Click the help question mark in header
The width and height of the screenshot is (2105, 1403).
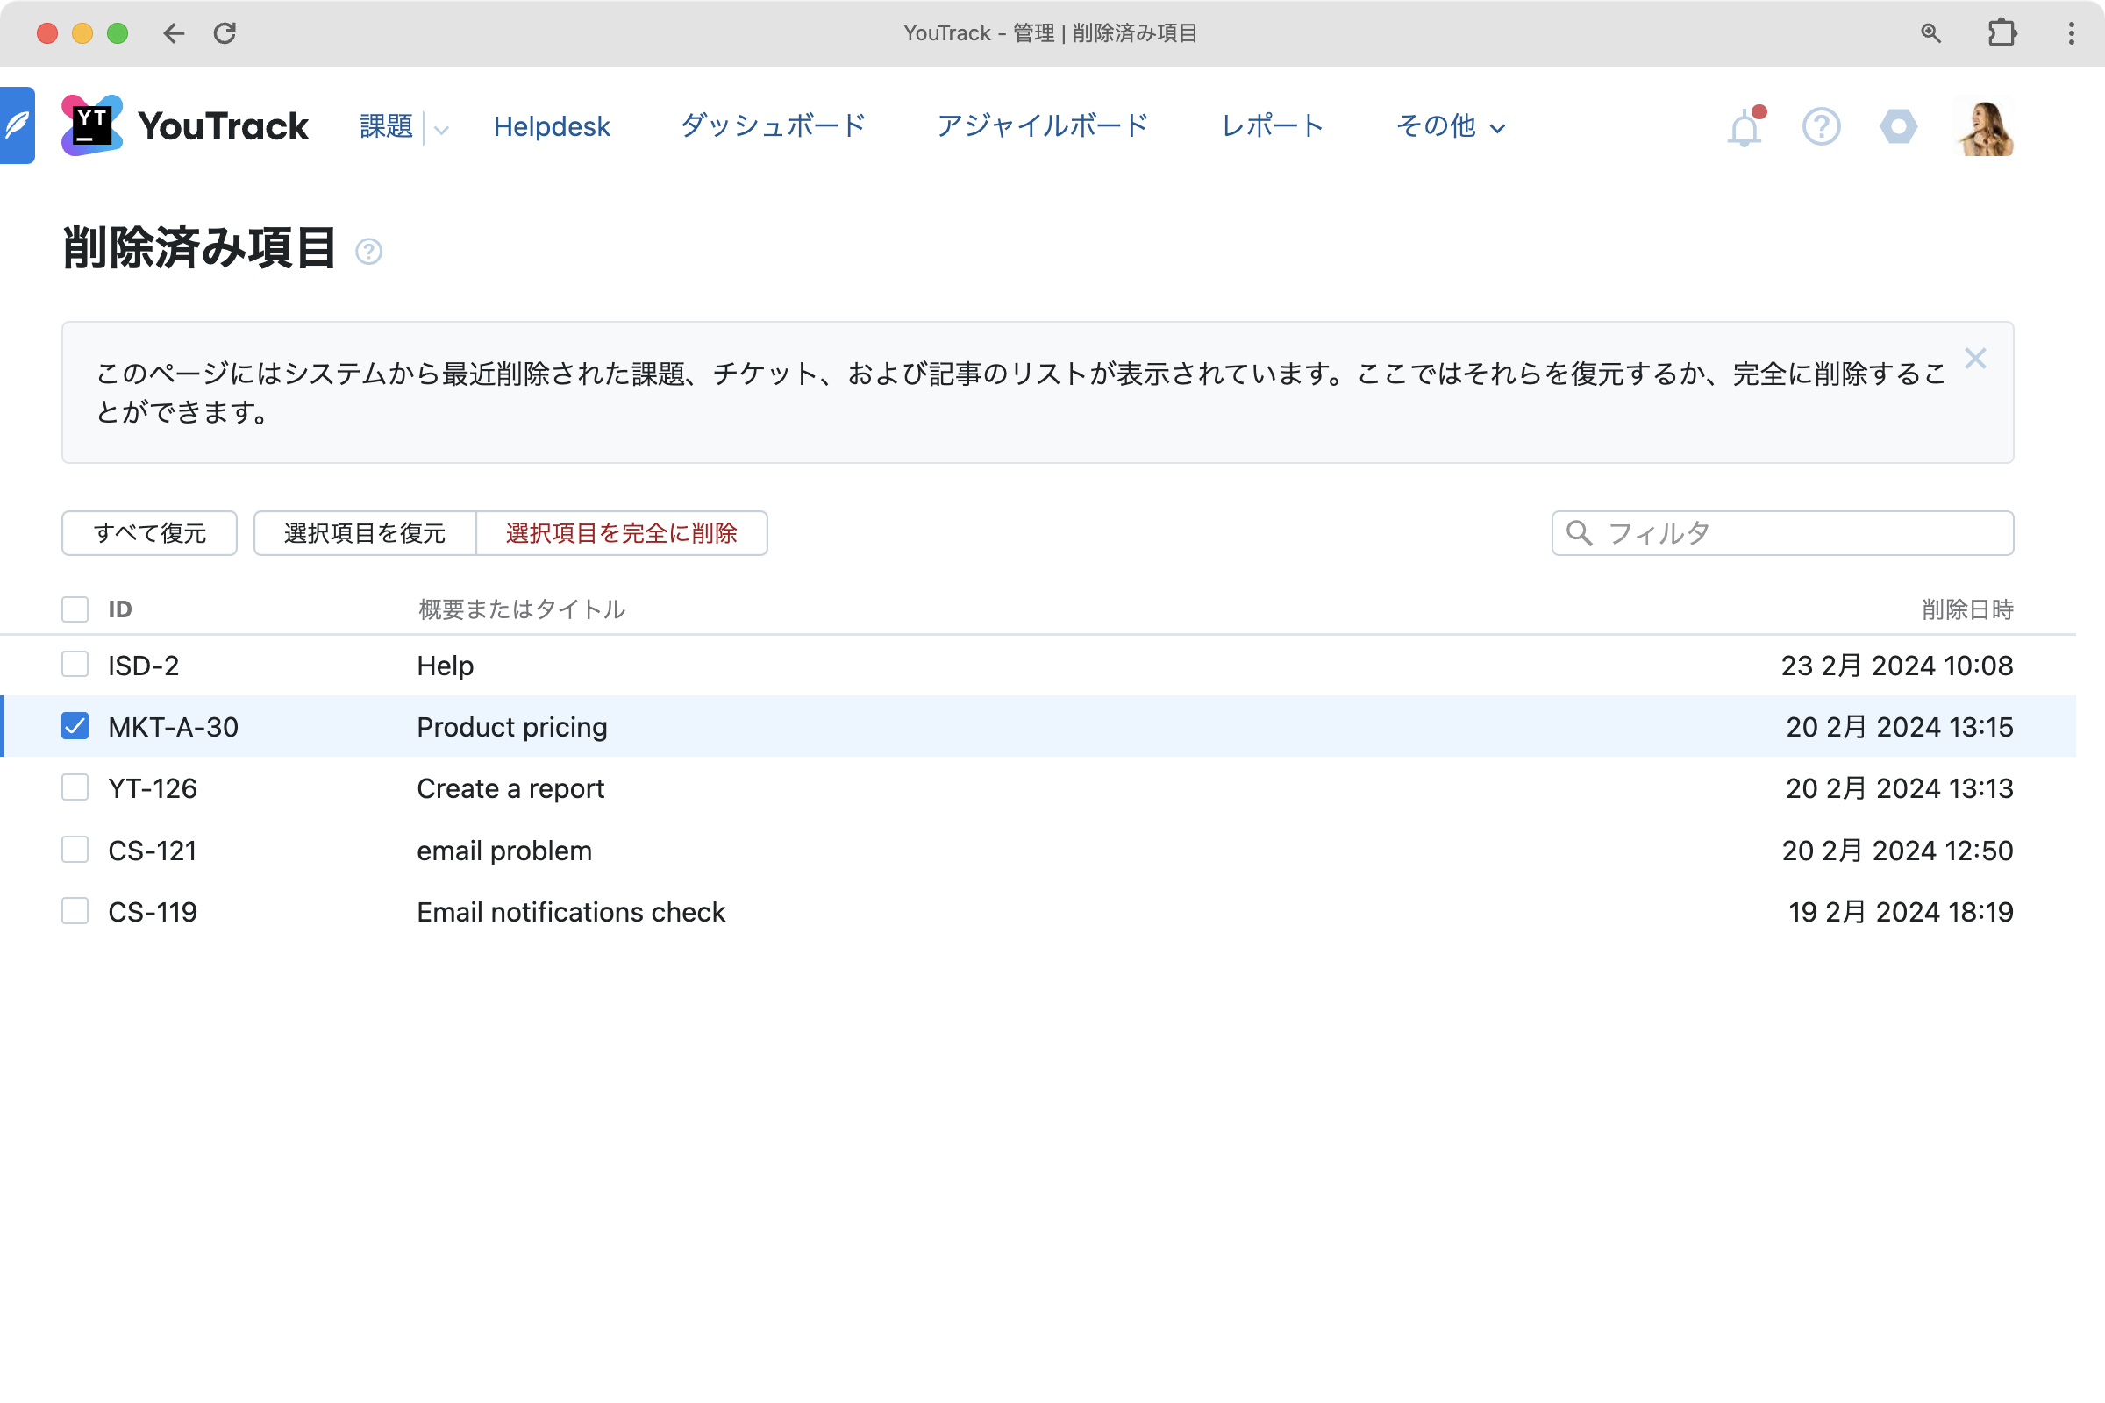1821,126
